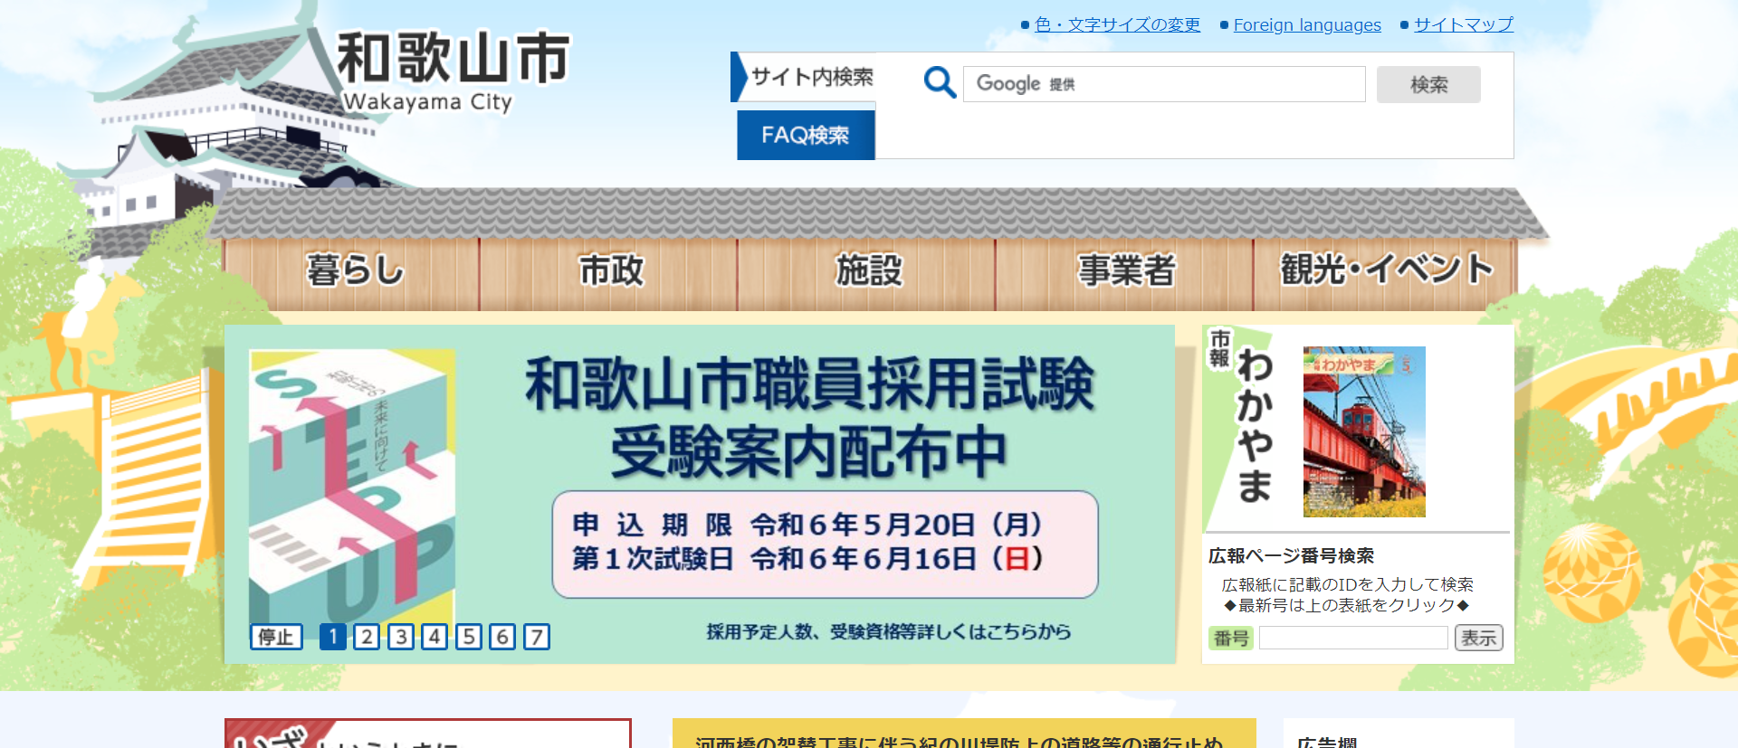1738x748 pixels.
Task: Focus the 番号 ID input field
Action: pos(1353,638)
